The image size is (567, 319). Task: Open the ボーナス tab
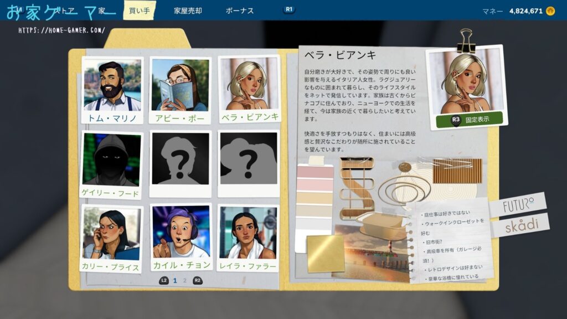(239, 11)
